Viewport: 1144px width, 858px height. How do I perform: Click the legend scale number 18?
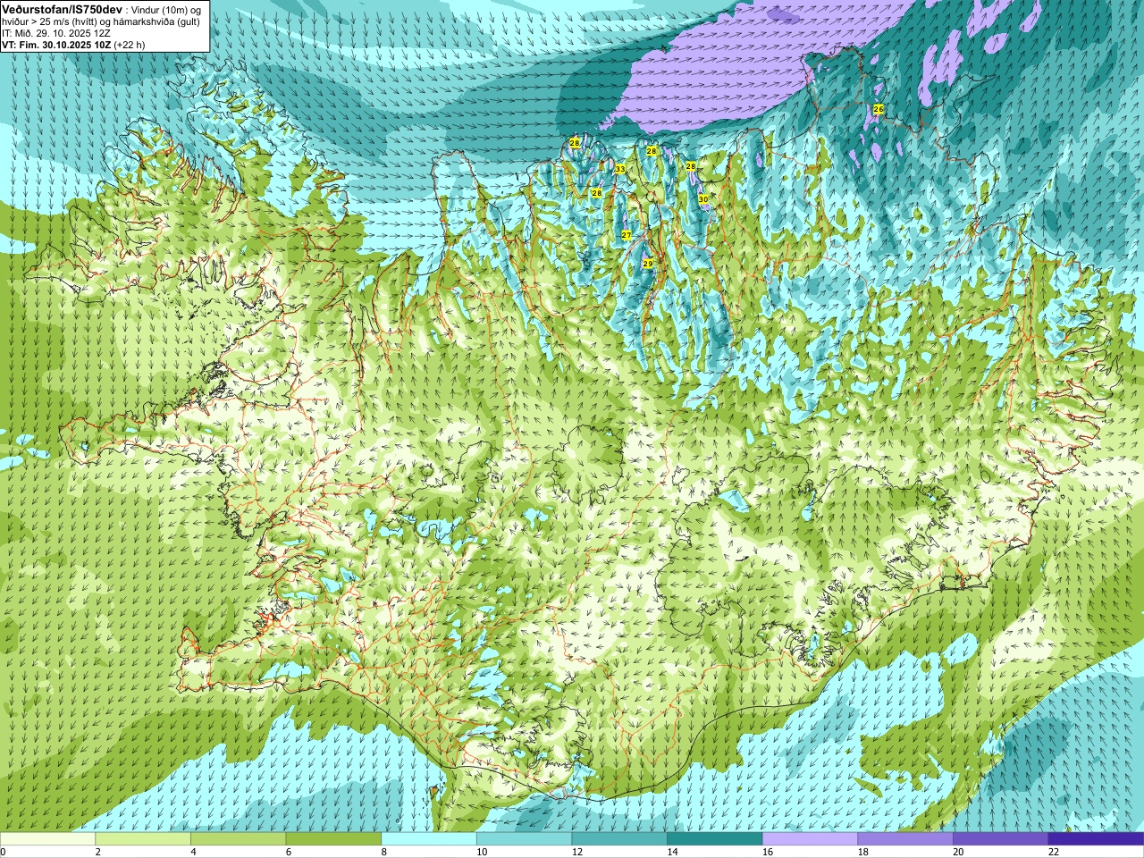point(862,852)
